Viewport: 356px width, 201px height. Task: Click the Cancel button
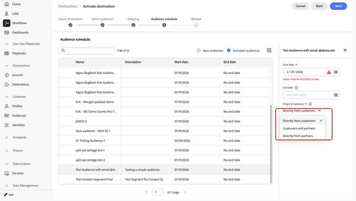point(300,6)
